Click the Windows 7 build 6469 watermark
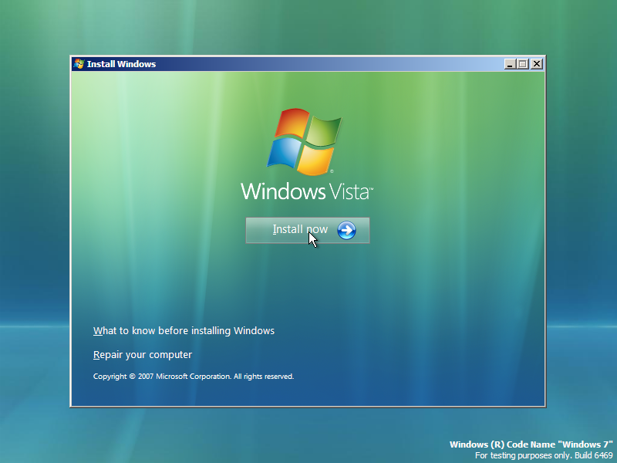The image size is (617, 463). (531, 444)
